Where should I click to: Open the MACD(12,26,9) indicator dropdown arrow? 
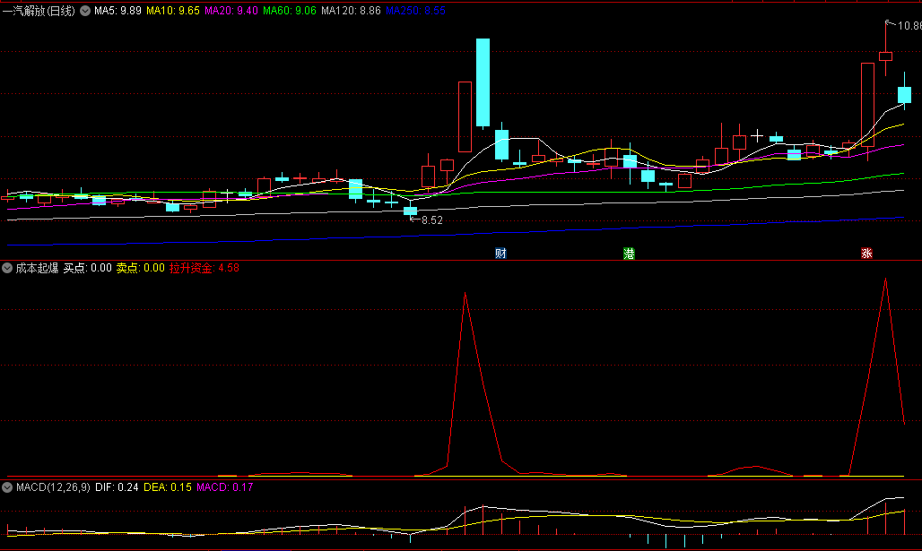tap(7, 487)
